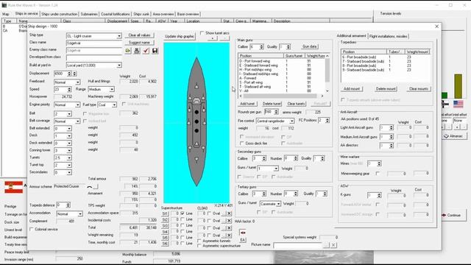Click the Almanac book icon
This screenshot has width=471, height=265.
(x=446, y=136)
